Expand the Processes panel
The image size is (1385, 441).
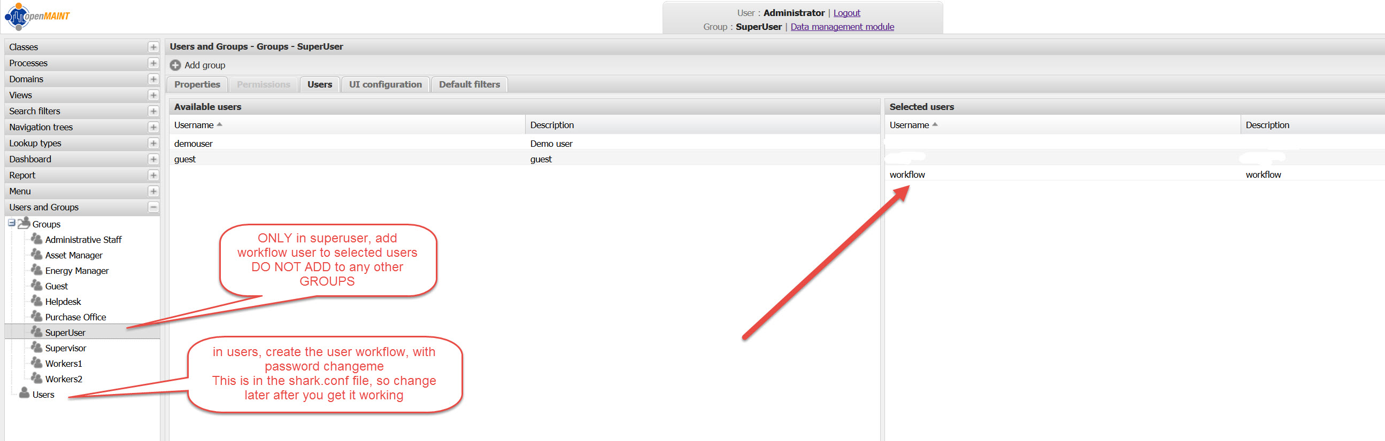[153, 64]
